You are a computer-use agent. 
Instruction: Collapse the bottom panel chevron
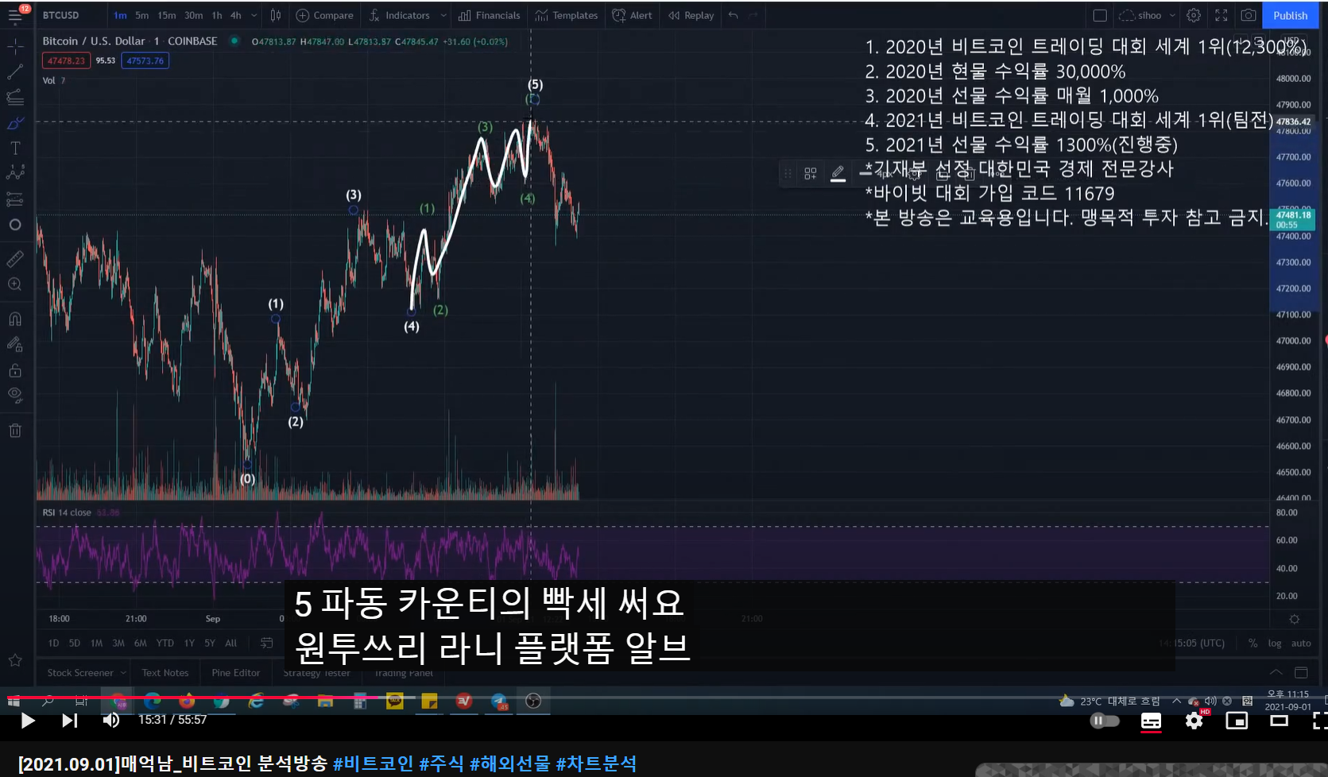[x=1276, y=672]
